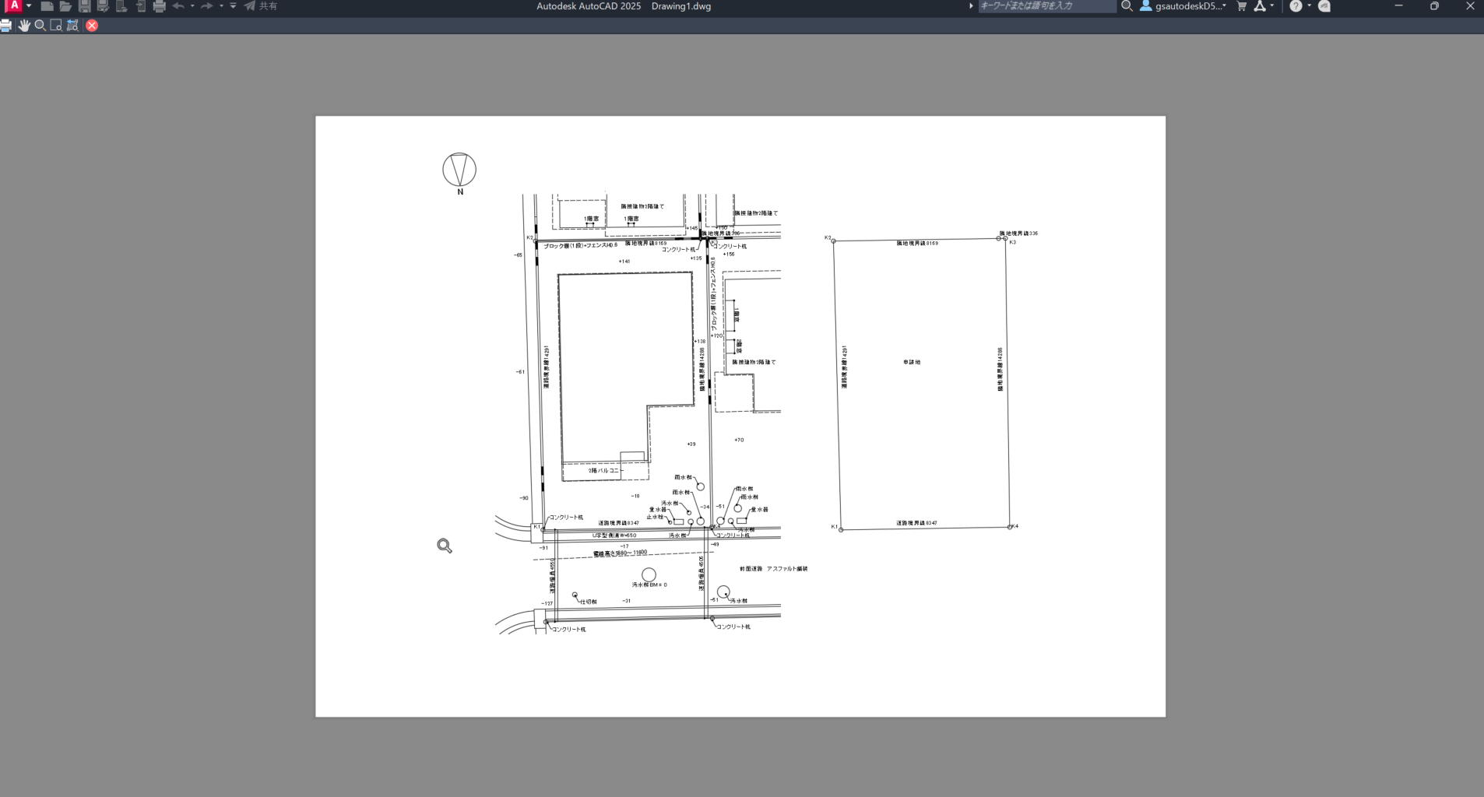Open the Autodesk App Store cart icon

1242,6
